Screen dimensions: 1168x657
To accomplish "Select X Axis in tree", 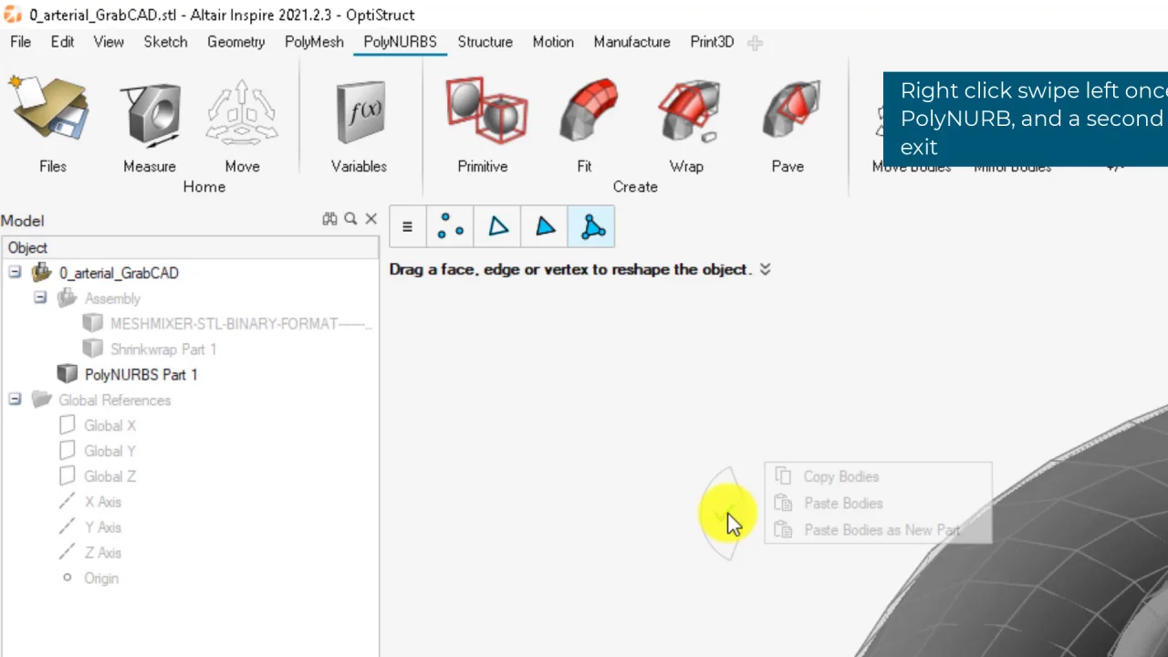I will click(x=102, y=502).
